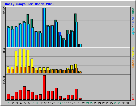Click the yellow visits bar for day 4
Image resolution: width=136 pixels, height=106 pixels.
(x=20, y=58)
